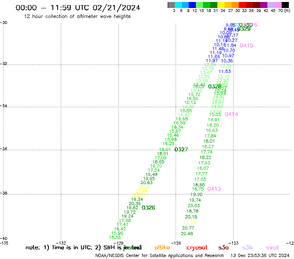Viewport: 294px width, 259px height.
Task: Click the wave height value 18.78
Action: coord(192,211)
